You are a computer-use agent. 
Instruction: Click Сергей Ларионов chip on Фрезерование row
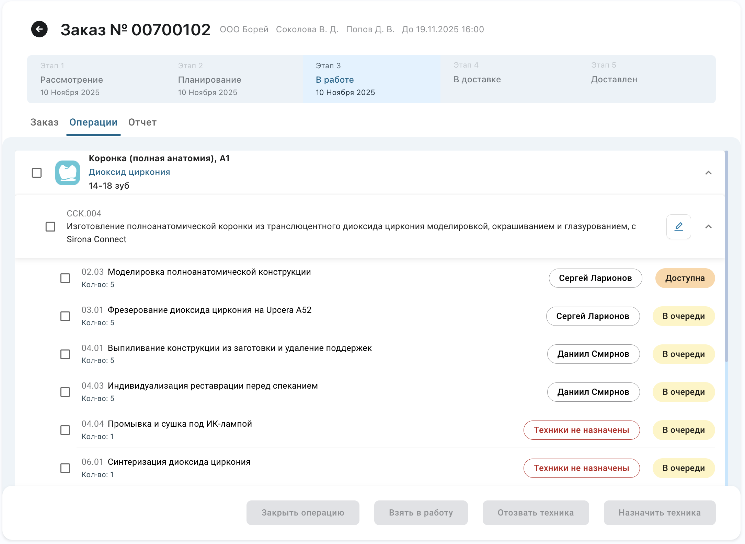(593, 316)
